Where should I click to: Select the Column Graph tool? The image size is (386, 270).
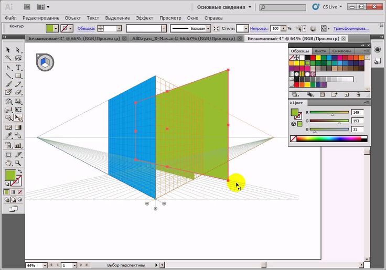(18, 145)
